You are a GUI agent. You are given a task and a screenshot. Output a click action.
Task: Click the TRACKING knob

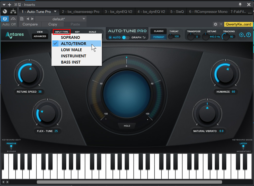tap(225, 37)
